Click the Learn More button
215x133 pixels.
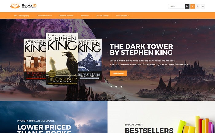(118, 73)
